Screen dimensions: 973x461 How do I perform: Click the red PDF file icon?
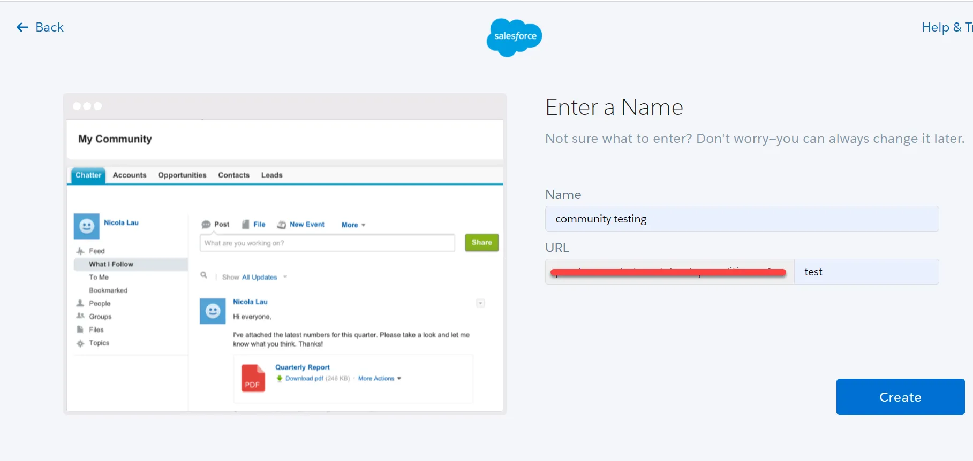(253, 378)
